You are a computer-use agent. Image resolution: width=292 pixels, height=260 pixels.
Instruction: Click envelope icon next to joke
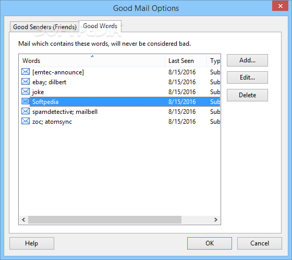coord(26,92)
